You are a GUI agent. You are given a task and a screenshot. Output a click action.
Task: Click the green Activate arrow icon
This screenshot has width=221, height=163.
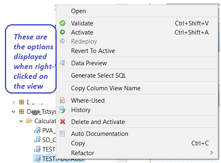[x=62, y=32]
